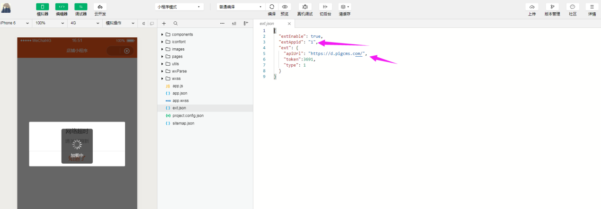This screenshot has height=209, width=601.
Task: Click the mini program capsule close circle
Action: point(126,51)
